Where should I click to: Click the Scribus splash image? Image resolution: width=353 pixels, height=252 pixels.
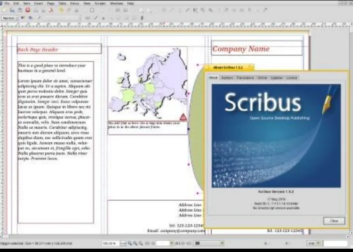tap(276, 136)
